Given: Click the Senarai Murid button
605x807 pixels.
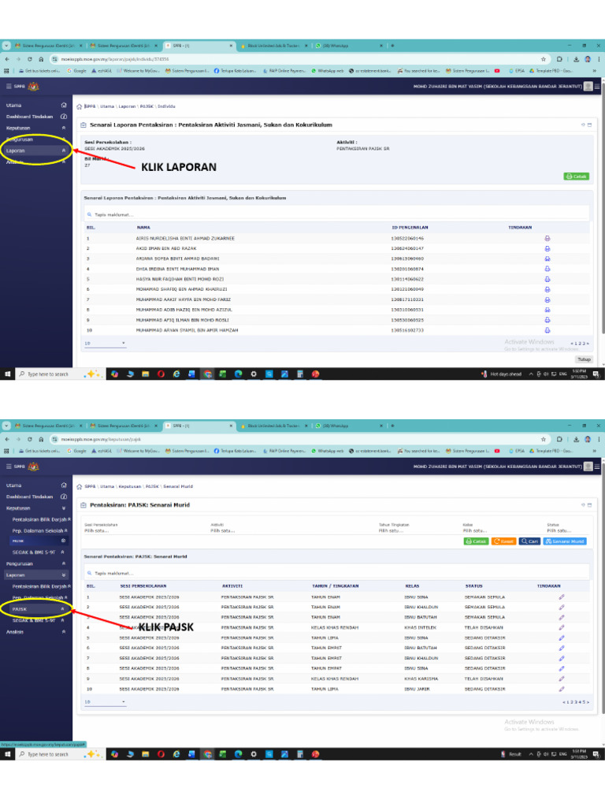Looking at the screenshot, I should point(565,541).
